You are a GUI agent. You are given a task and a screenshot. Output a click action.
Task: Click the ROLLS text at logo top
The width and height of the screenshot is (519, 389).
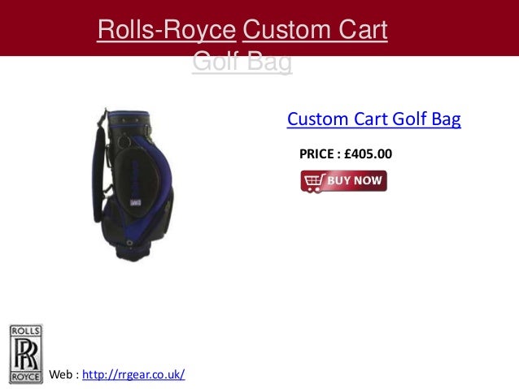pos(25,331)
